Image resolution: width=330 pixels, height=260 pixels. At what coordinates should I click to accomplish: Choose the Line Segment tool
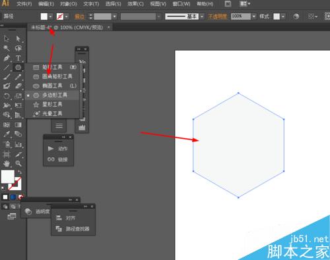coord(7,67)
